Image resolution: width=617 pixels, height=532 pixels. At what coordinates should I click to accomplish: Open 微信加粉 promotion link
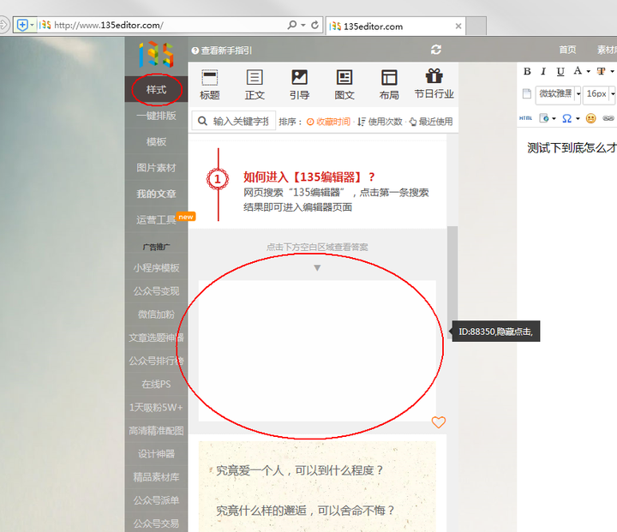(156, 314)
